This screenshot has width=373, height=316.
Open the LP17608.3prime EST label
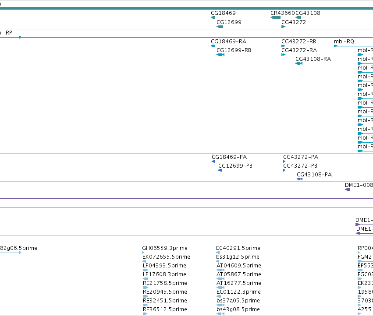(x=164, y=274)
